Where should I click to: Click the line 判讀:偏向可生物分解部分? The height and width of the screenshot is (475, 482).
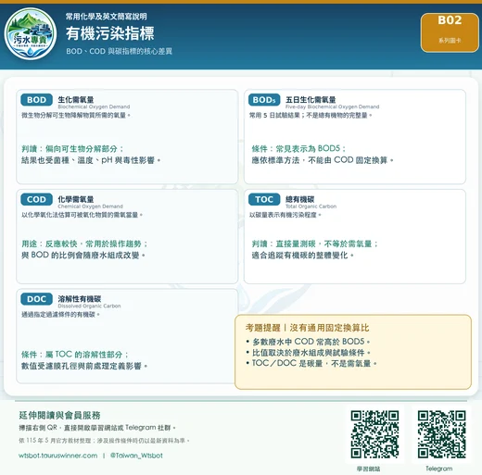pyautogui.click(x=72, y=149)
